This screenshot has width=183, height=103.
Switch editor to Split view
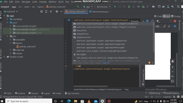[166, 16]
